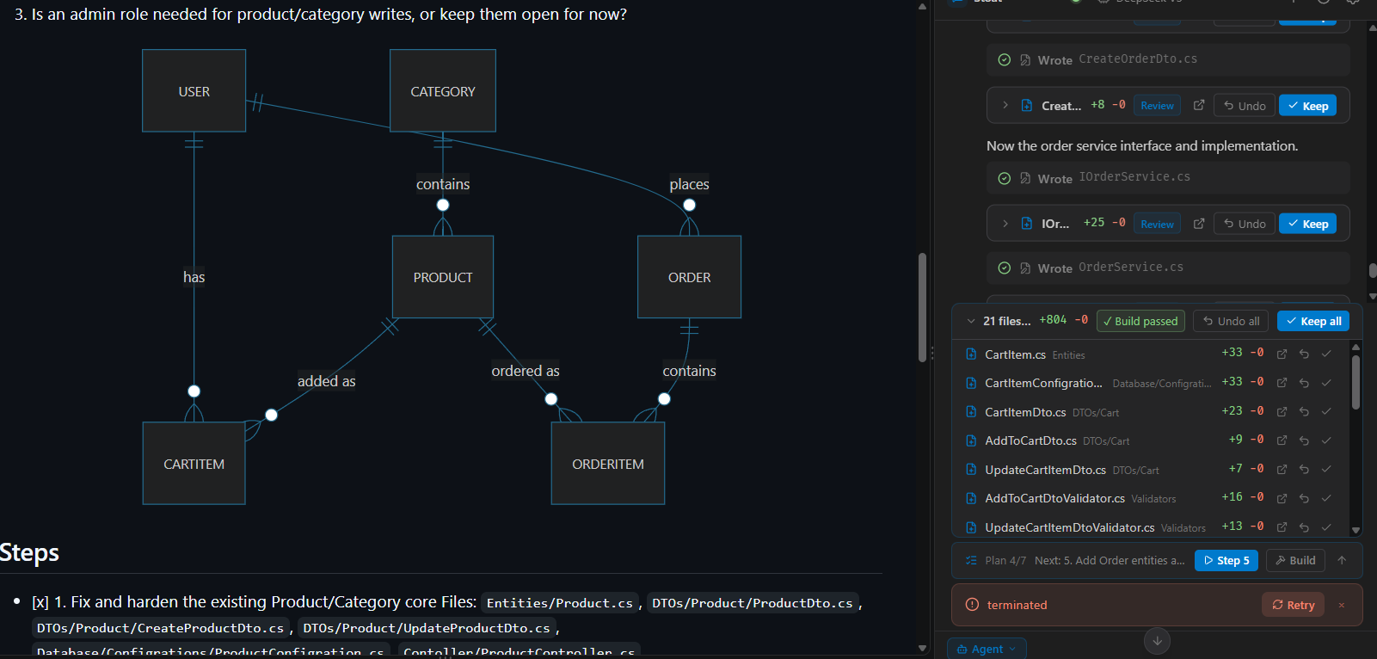This screenshot has height=659, width=1377.
Task: Click the plan checklist icon beside Plan 4/7
Action: coord(971,560)
